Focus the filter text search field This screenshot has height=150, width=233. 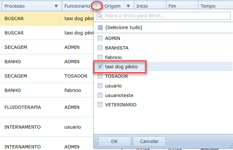tap(163, 16)
